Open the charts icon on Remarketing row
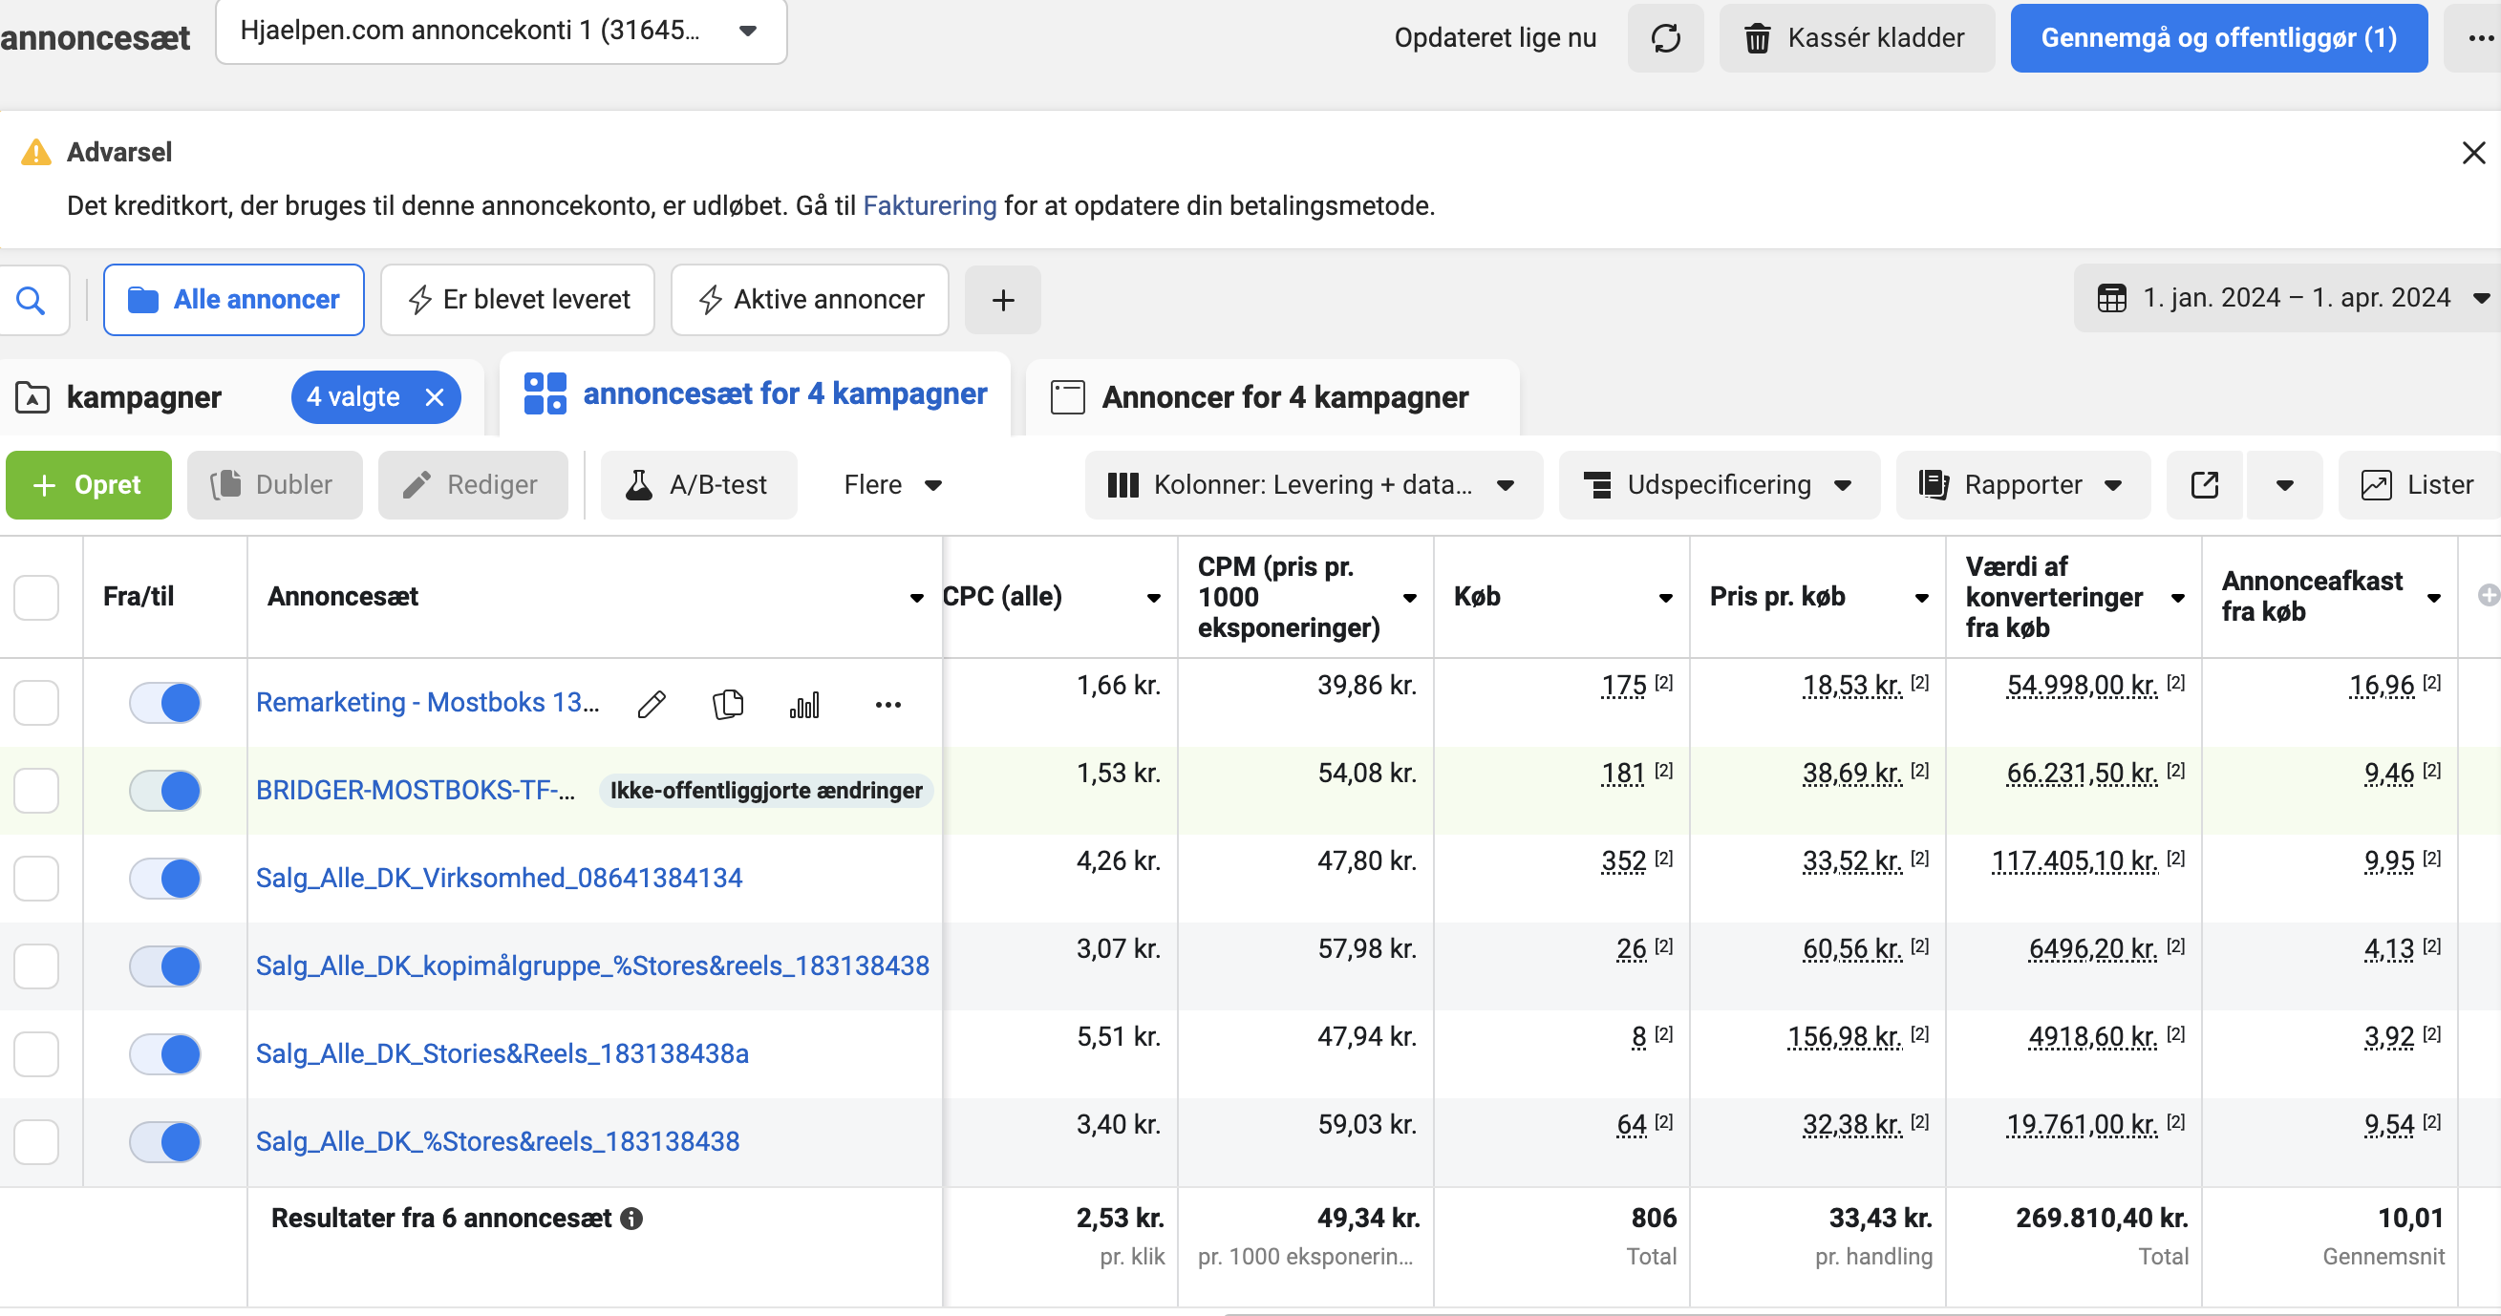This screenshot has height=1316, width=2501. tap(804, 704)
